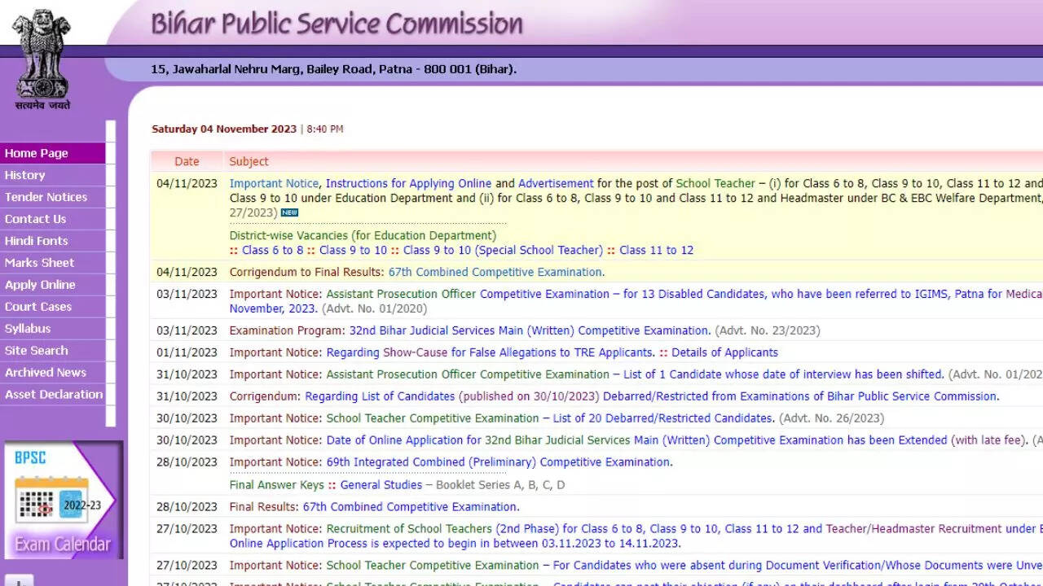Click the Details of Applicants link
The height and width of the screenshot is (586, 1043).
point(724,353)
